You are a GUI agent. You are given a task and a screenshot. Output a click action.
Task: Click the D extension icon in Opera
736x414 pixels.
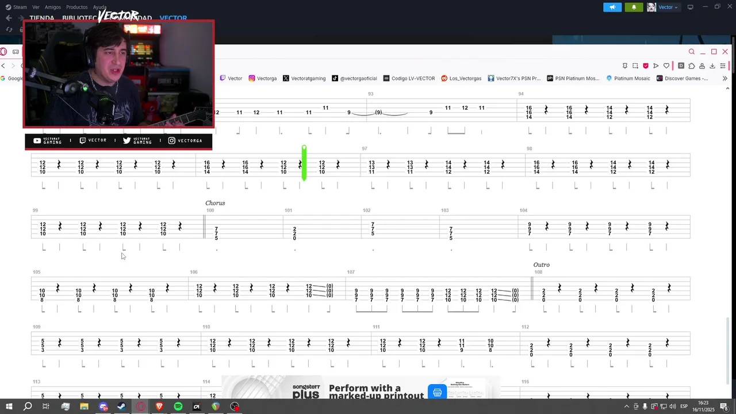tap(681, 66)
